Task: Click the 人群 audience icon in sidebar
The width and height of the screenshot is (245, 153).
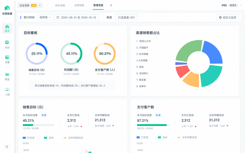Action: click(7, 89)
